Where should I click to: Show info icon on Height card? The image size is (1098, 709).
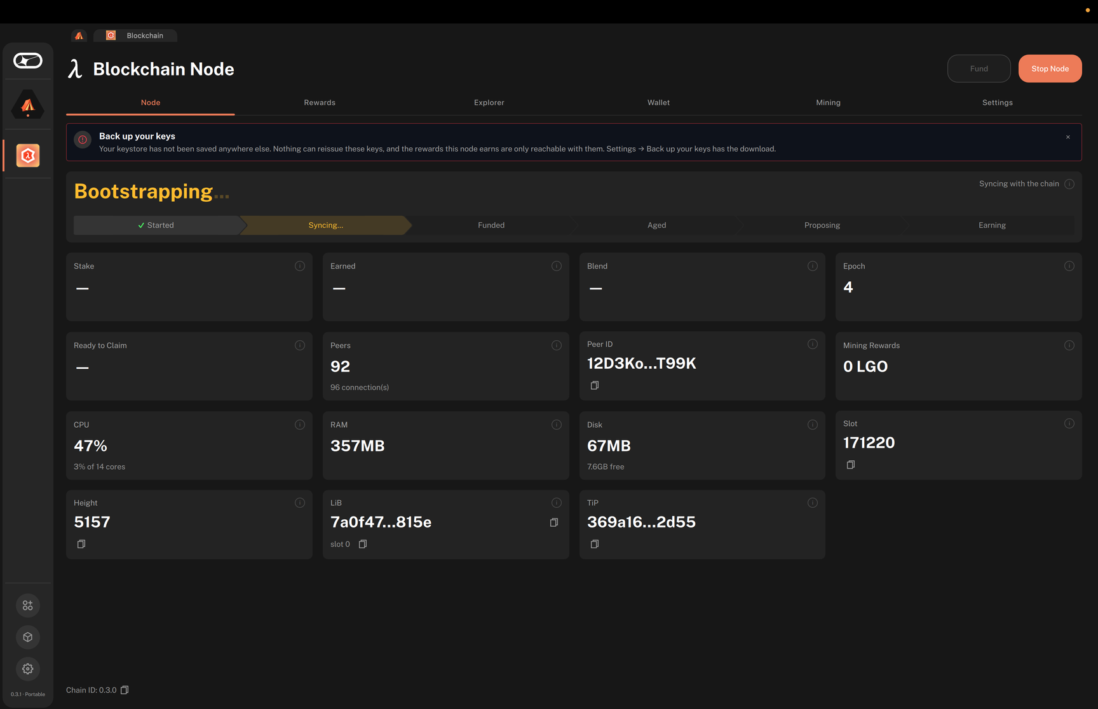300,503
